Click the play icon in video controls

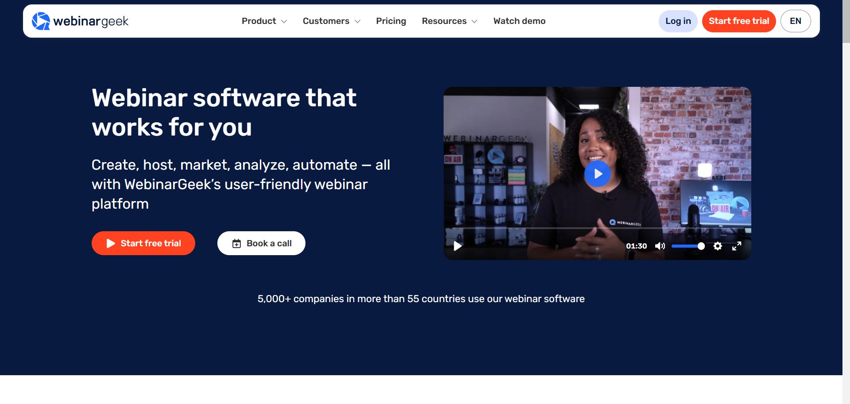click(x=458, y=246)
